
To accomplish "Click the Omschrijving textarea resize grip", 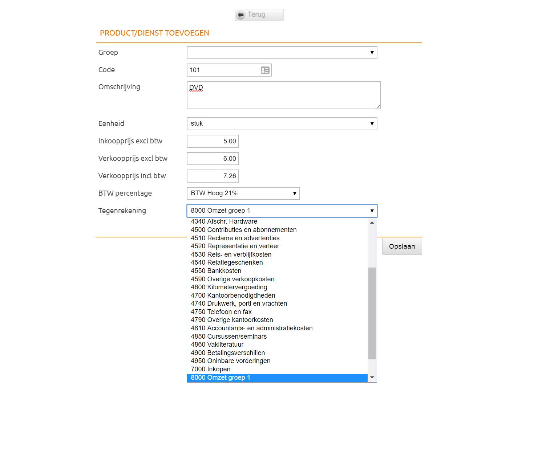I will [378, 107].
